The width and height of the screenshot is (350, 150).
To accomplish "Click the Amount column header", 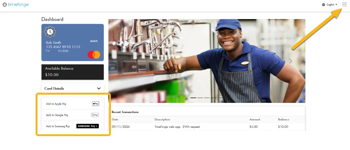I will 255,120.
